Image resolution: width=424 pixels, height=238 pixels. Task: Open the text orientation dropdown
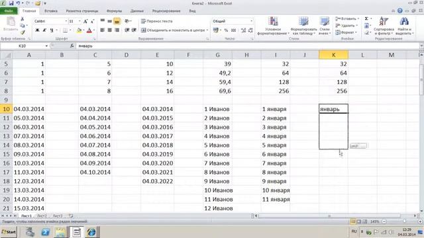128,21
